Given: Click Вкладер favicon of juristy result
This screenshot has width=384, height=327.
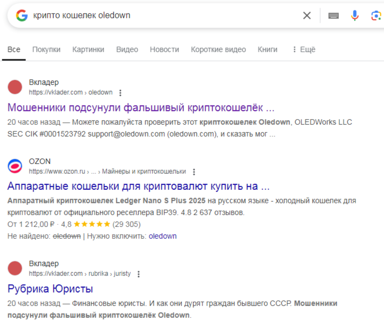Looking at the screenshot, I should pyautogui.click(x=15, y=268).
